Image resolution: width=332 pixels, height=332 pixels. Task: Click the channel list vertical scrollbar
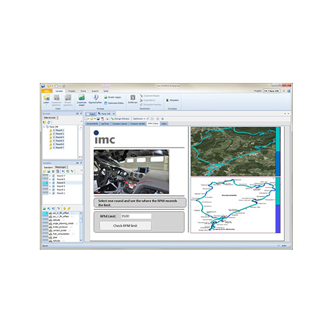pyautogui.click(x=81, y=226)
